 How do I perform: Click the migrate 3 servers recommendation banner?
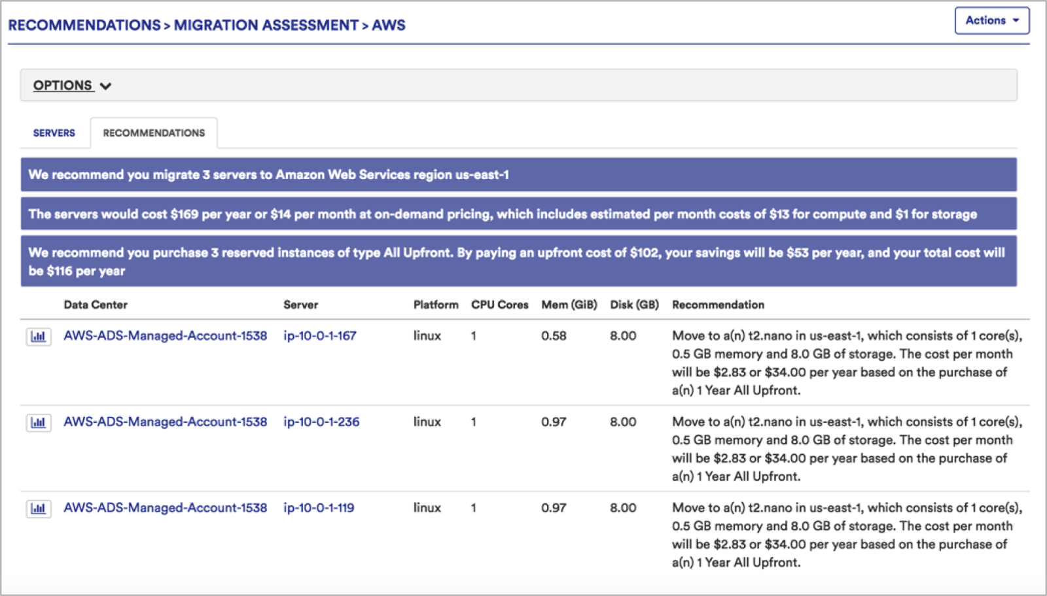coord(519,174)
